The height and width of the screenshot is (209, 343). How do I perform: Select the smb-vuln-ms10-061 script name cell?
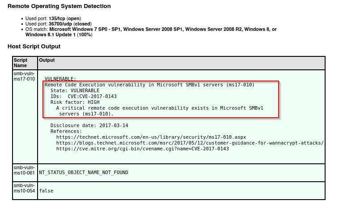(x=25, y=173)
